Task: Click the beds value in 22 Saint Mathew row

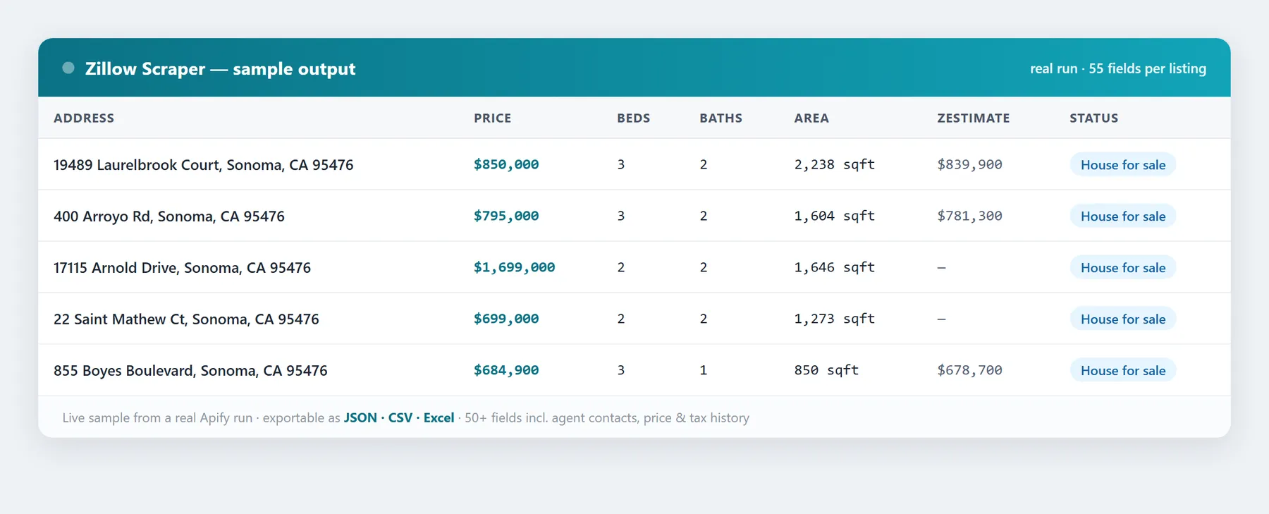Action: (x=621, y=319)
